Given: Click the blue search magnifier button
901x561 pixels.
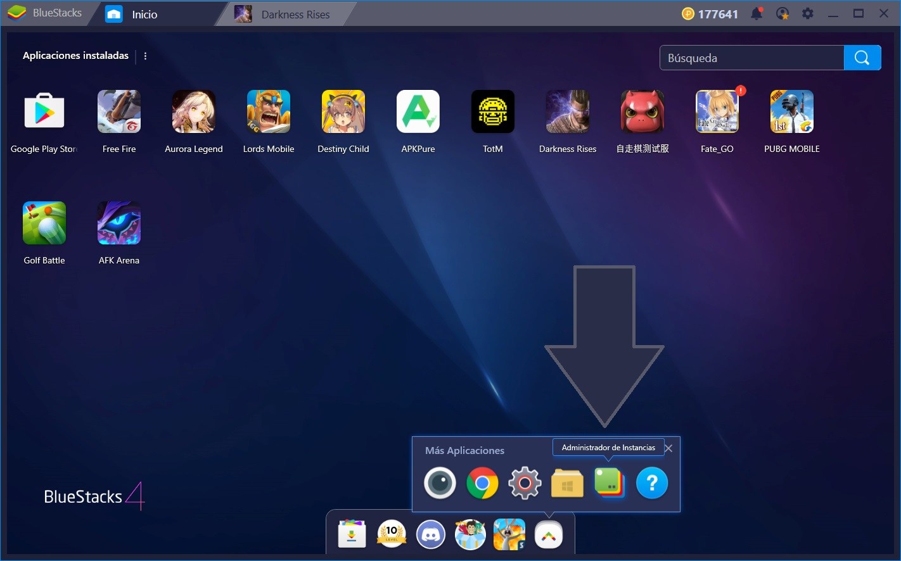Looking at the screenshot, I should 862,58.
